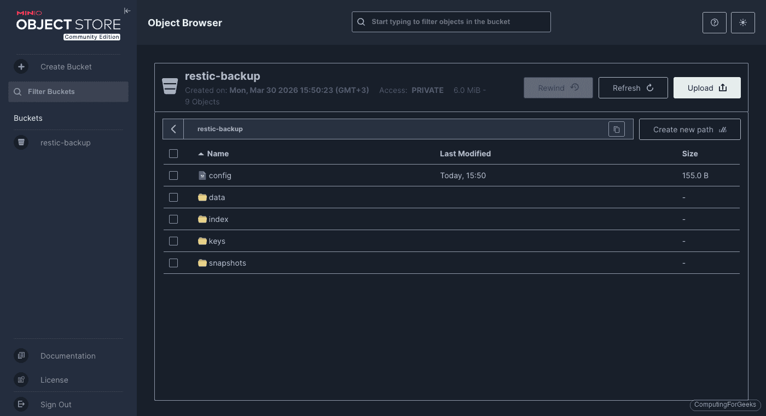This screenshot has width=766, height=416.
Task: Click Create new path
Action: pos(689,129)
